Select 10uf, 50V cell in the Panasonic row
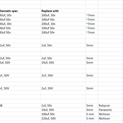The height and width of the screenshot is (123, 123). tap(63, 110)
